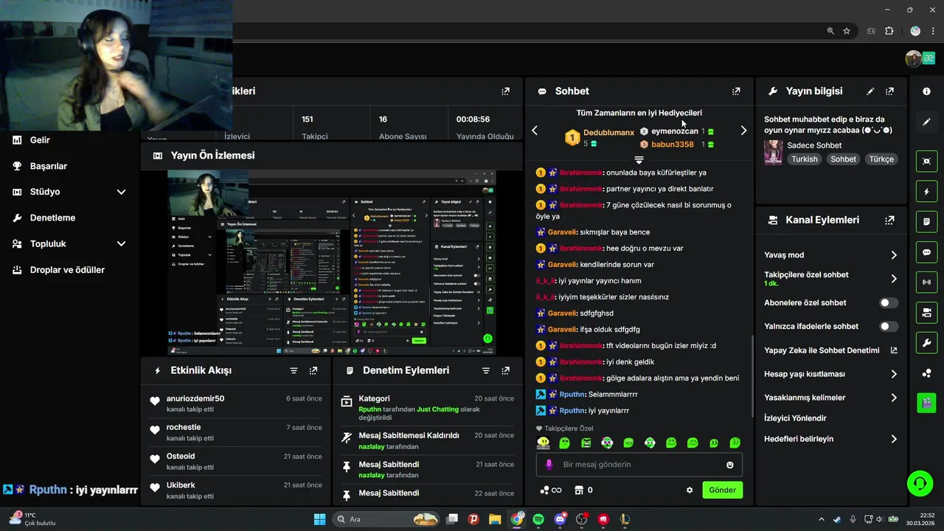Click the info icon in right toolbar
The image size is (944, 531).
[926, 91]
